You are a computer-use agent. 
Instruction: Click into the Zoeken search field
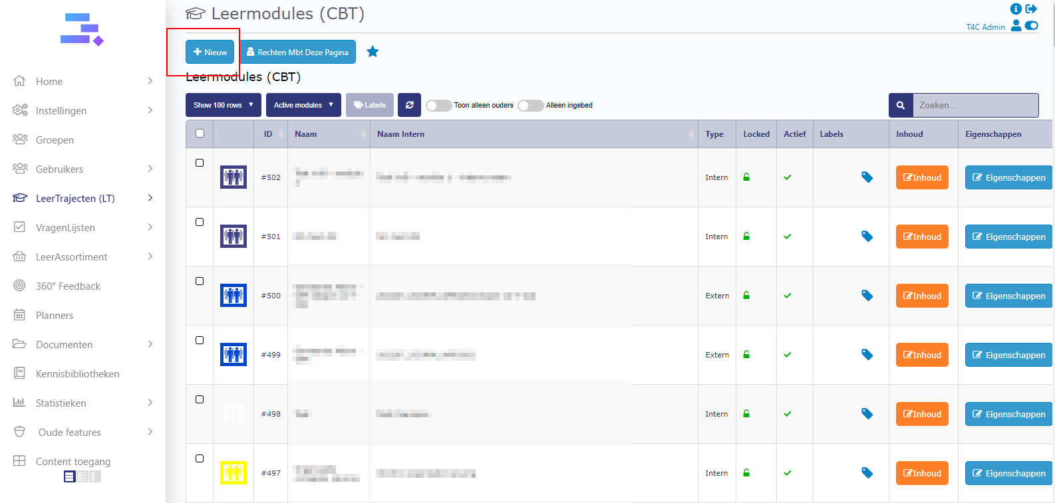(975, 105)
